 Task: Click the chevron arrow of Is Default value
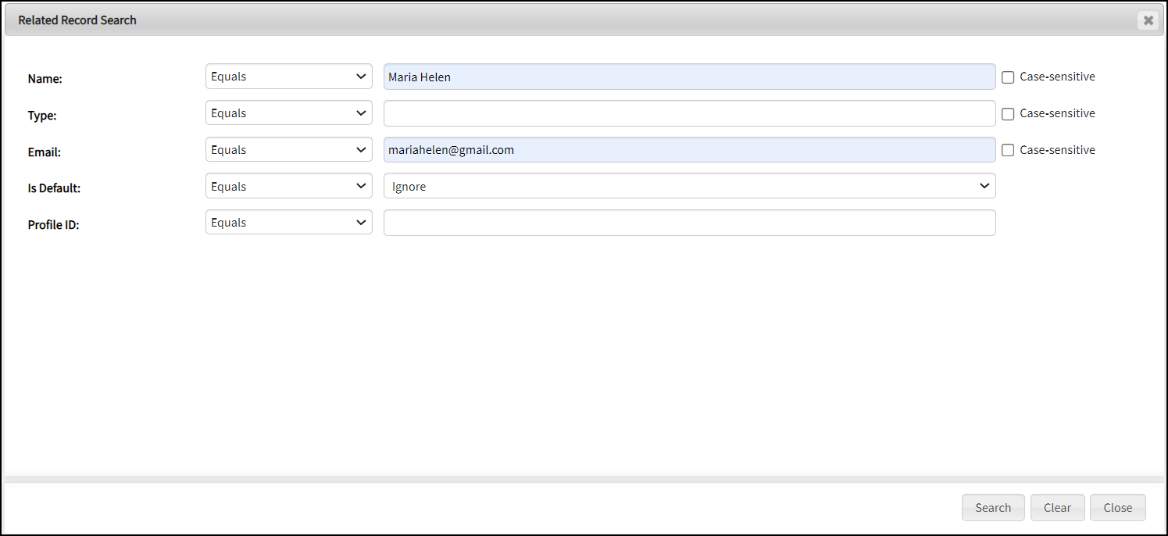click(x=984, y=186)
